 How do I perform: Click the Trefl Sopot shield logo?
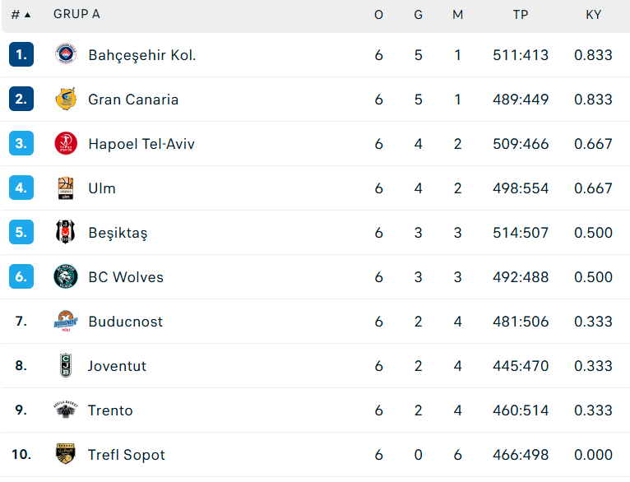tap(66, 454)
